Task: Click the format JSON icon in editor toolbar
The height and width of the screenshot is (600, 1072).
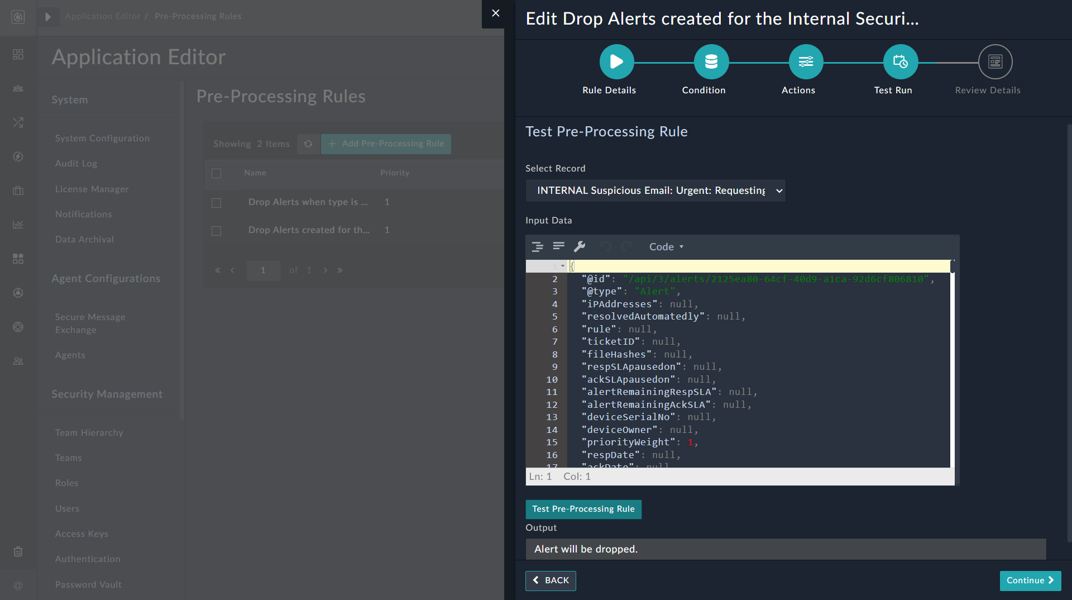Action: (537, 246)
